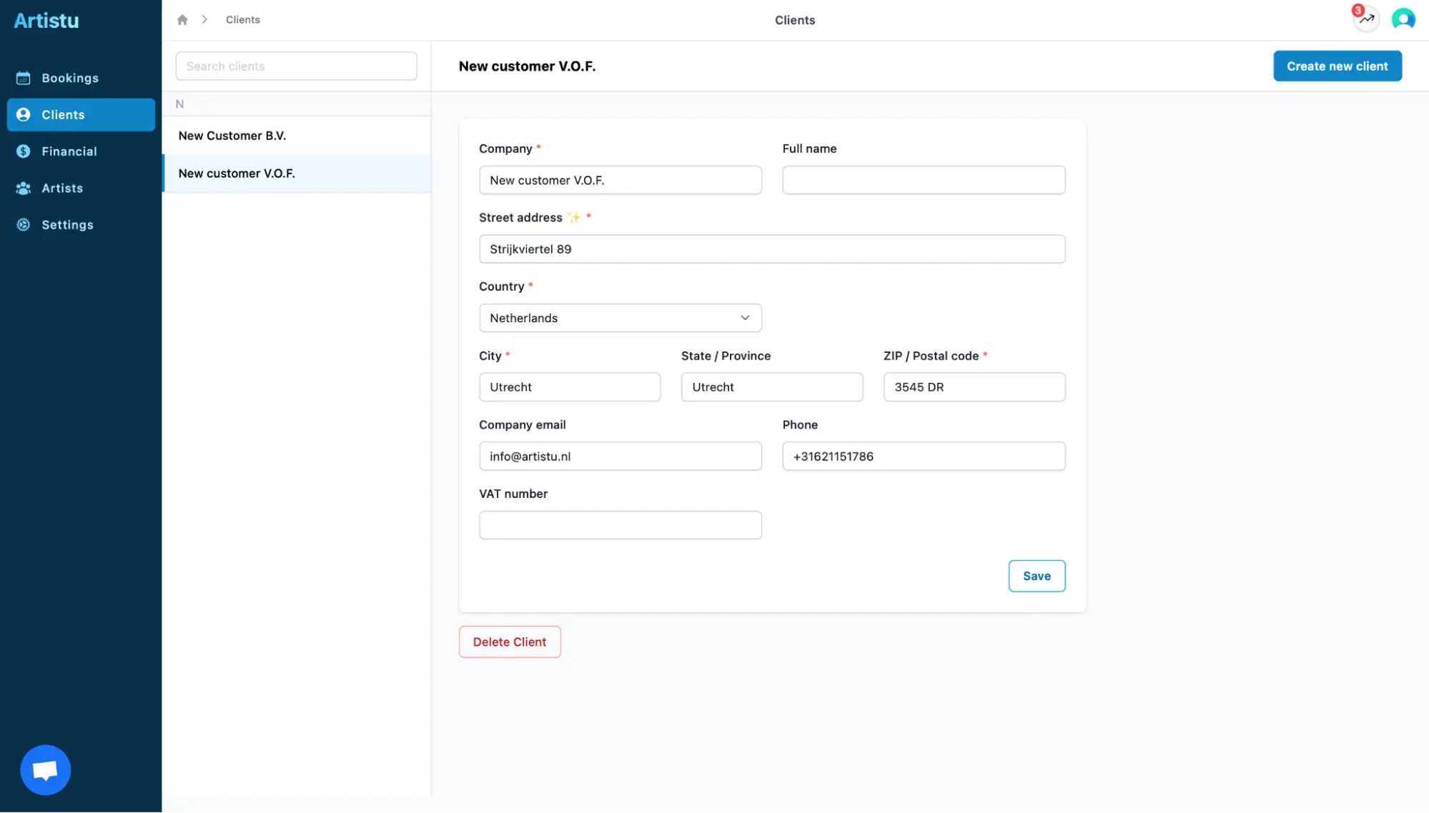Go to Bookings in sidebar
This screenshot has width=1429, height=813.
click(x=69, y=78)
